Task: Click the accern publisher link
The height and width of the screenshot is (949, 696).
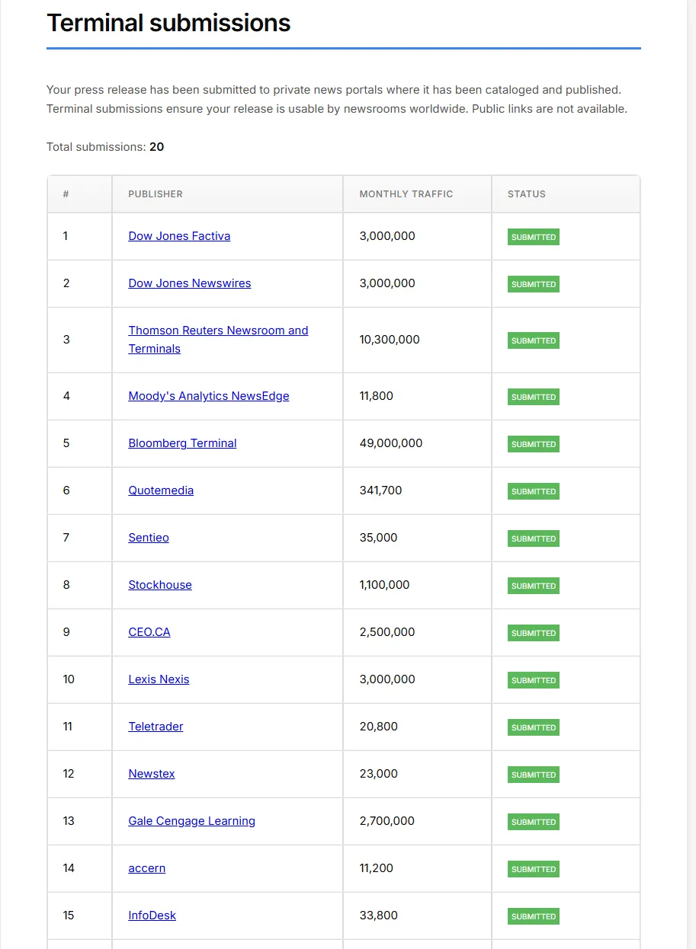Action: pos(146,868)
